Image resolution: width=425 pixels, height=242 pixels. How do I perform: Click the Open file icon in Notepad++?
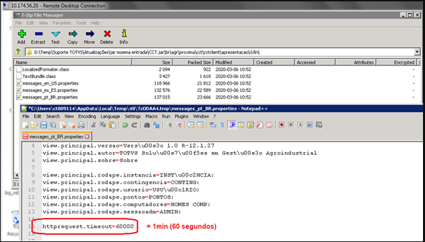pos(34,125)
